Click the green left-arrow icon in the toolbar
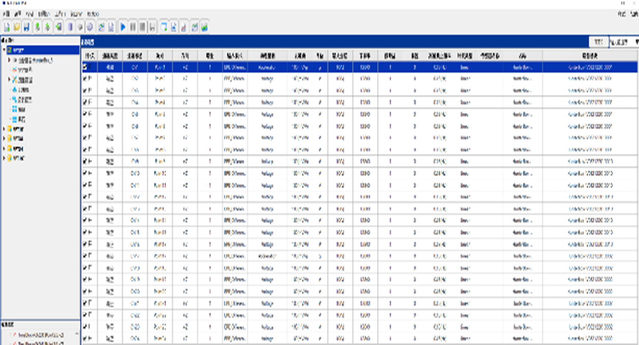The image size is (639, 345). click(59, 27)
